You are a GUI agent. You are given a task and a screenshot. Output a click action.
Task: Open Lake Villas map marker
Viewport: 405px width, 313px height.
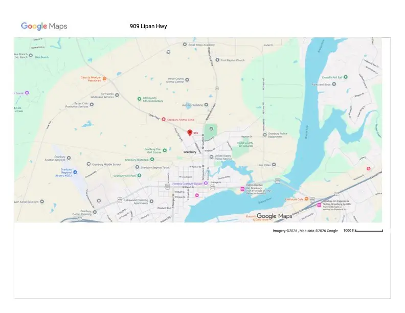tap(274, 165)
